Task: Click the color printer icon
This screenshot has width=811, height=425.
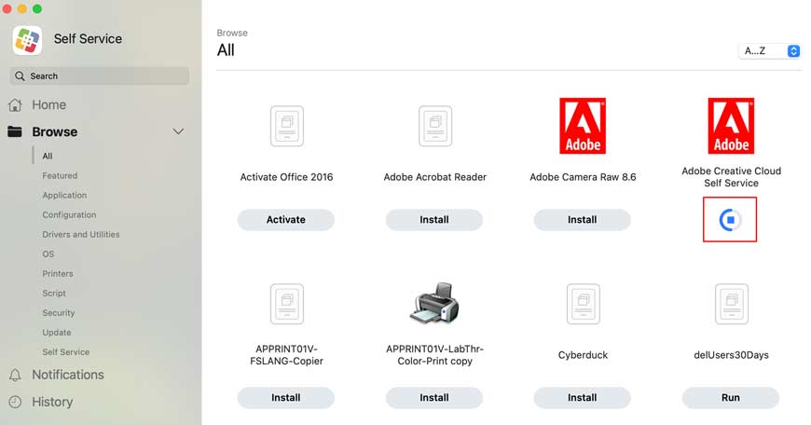Action: pos(434,303)
